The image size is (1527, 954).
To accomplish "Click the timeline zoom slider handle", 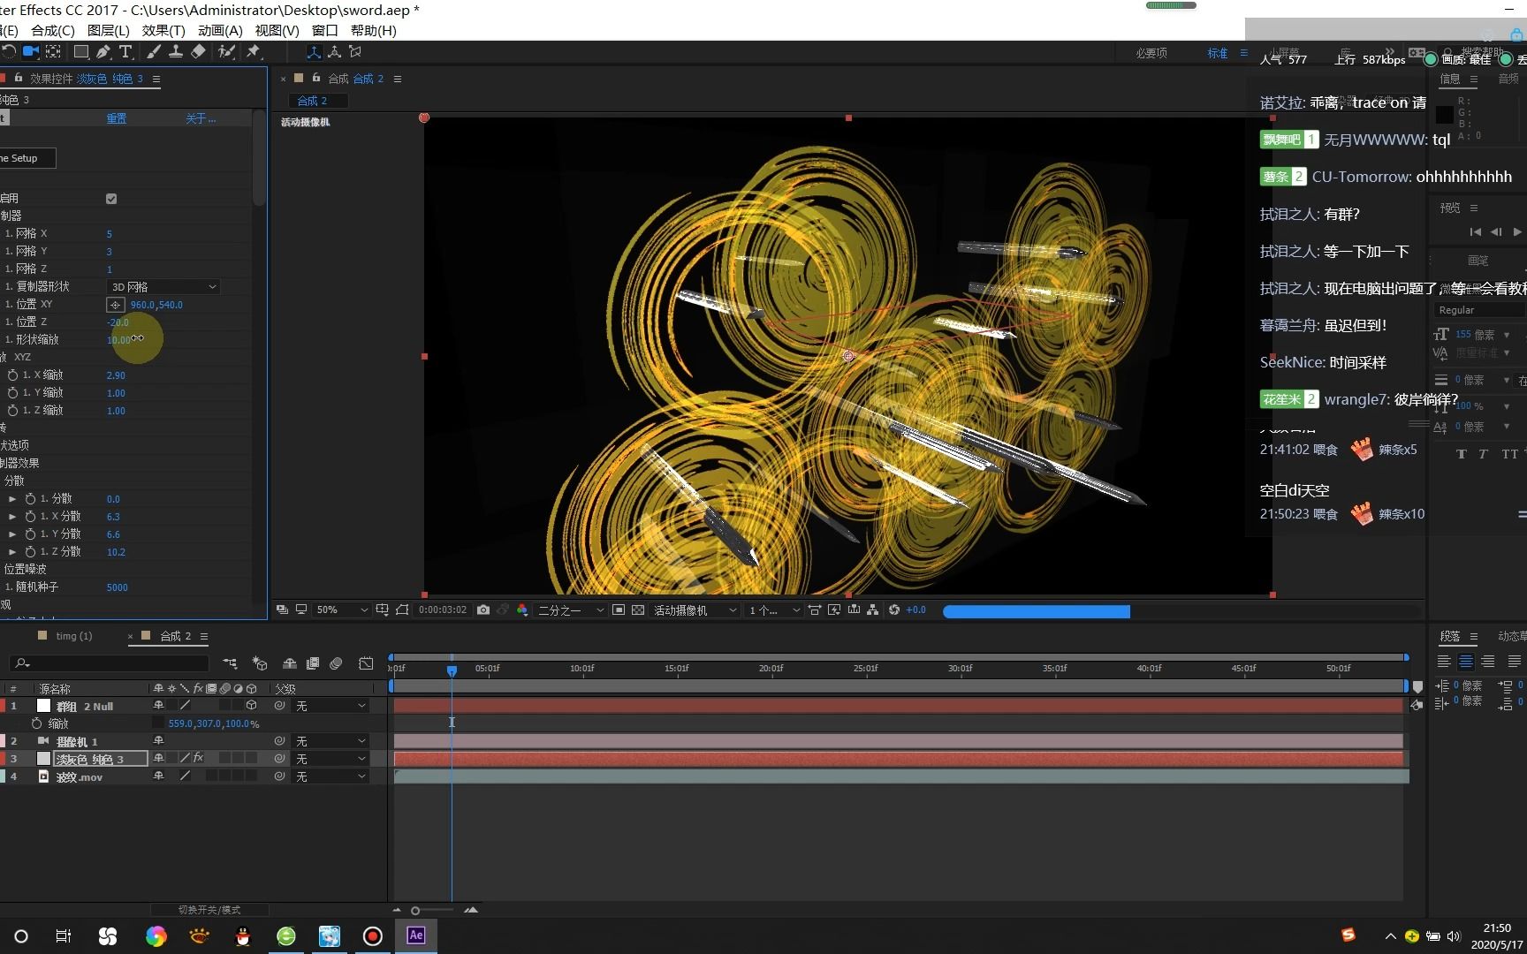I will [x=415, y=911].
